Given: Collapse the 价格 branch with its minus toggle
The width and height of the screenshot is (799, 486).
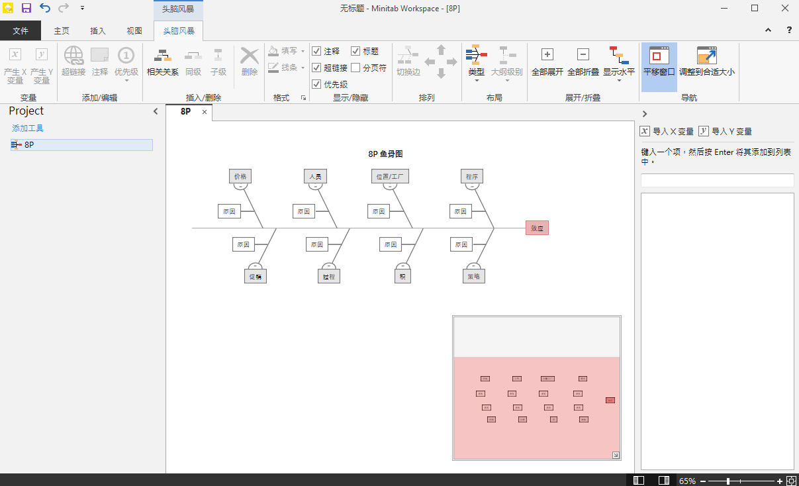Looking at the screenshot, I should pos(240,187).
